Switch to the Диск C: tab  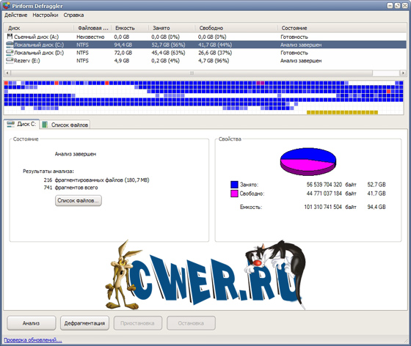21,124
